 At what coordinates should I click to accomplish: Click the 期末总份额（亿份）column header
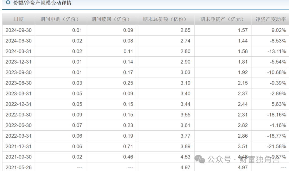165,19
